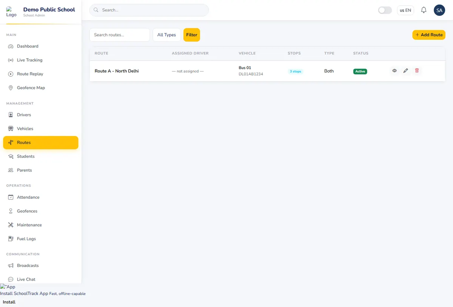Click the 3 stops badge
Screen dimensions: 453x307
click(x=295, y=71)
